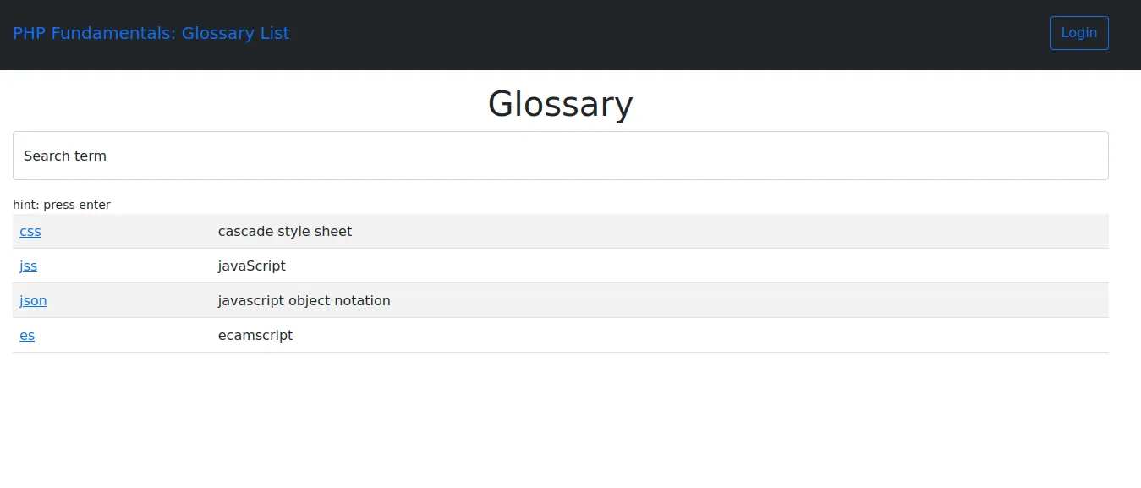Screen dimensions: 1141x488
Task: Click the Login button
Action: coord(1079,32)
